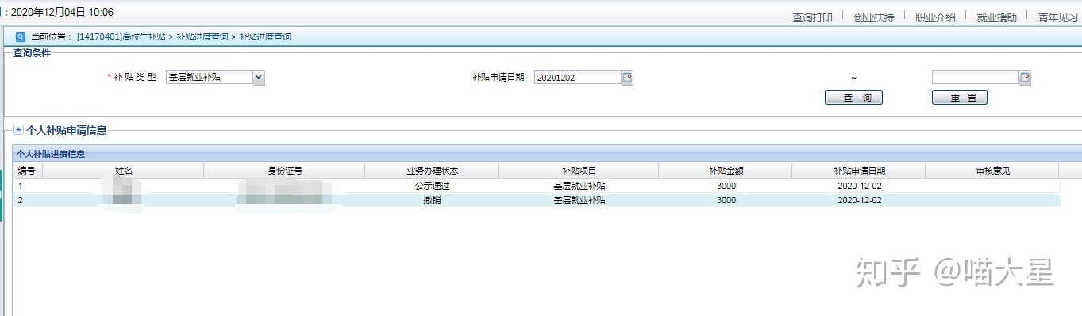
Task: Click amount 3000 in the 公示通过 row
Action: (726, 186)
